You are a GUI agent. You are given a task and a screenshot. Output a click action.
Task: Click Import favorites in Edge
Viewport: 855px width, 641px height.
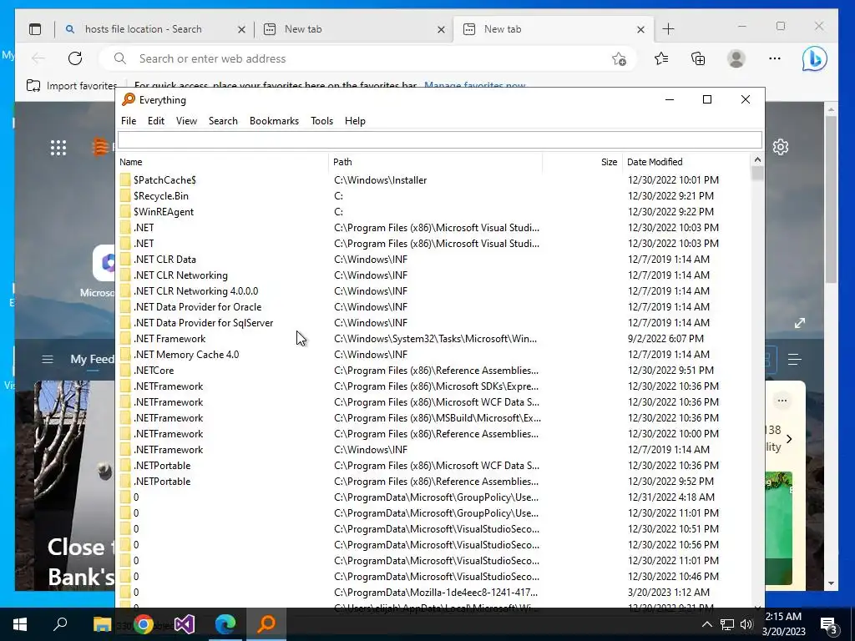[72, 86]
